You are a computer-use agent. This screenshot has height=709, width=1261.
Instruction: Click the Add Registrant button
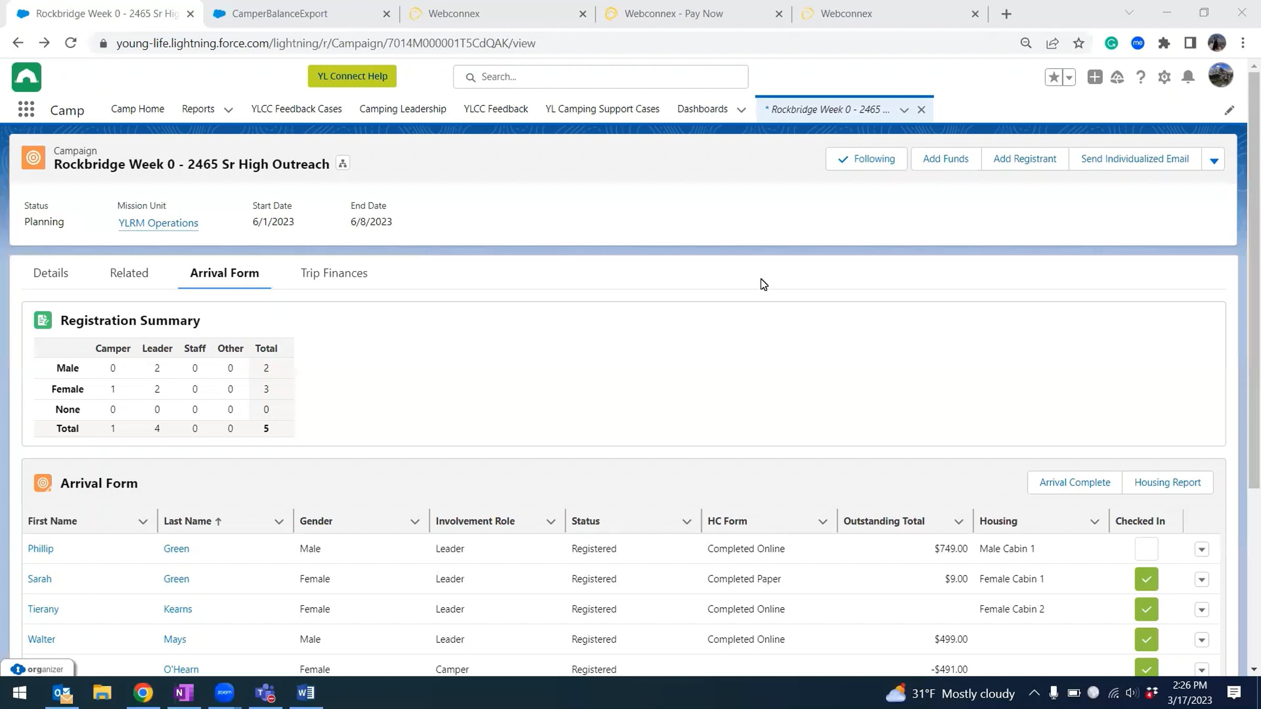1025,159
